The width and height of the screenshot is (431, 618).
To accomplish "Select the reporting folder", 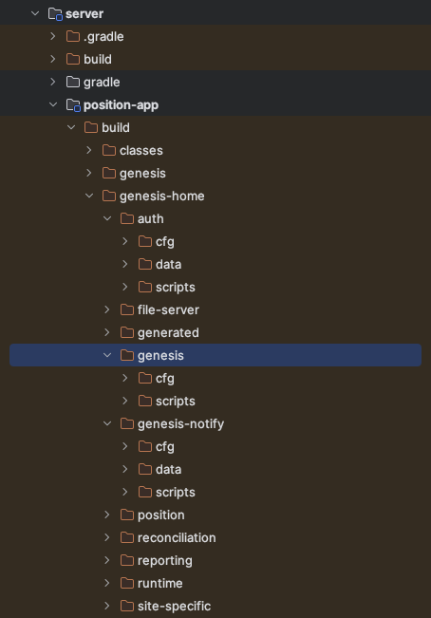I will [164, 560].
